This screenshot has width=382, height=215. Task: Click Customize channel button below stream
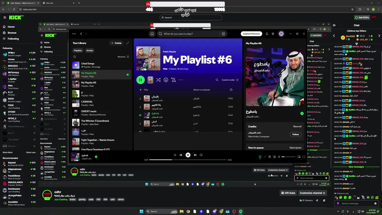pos(312,193)
